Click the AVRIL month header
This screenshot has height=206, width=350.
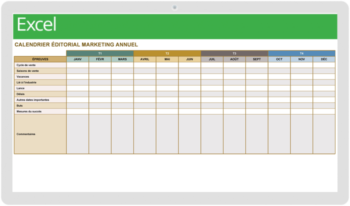[x=145, y=59]
